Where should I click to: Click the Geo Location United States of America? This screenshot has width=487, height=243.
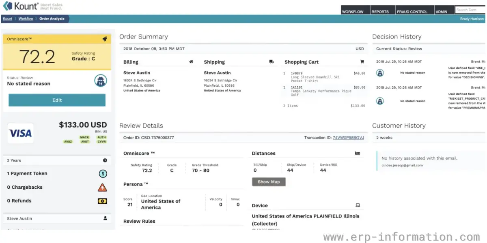click(x=161, y=204)
